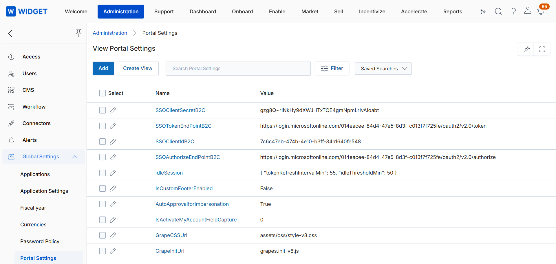
Task: Open the idleSession setting link
Action: 169,173
